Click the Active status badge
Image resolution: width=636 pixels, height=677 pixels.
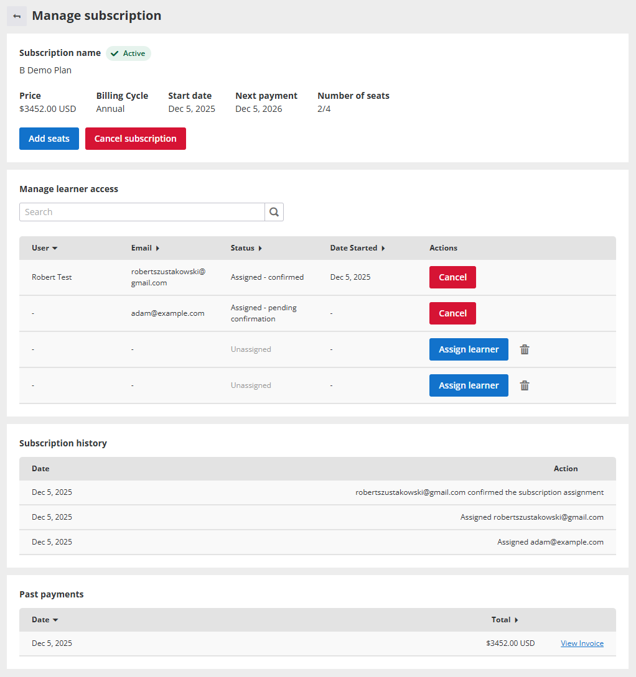[x=128, y=53]
